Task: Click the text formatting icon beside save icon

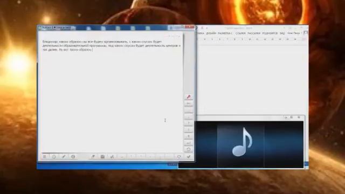Action: point(112,157)
